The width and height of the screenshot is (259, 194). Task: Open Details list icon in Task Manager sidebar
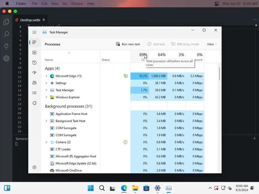pyautogui.click(x=34, y=93)
